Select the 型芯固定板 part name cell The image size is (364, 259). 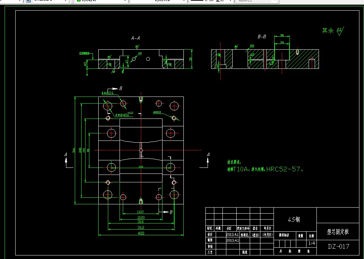point(338,232)
